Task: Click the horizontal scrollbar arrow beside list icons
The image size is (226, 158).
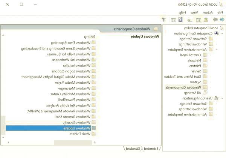Action: tap(95, 143)
